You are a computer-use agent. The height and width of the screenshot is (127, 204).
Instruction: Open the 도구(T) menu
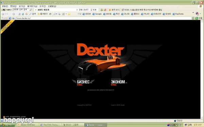(x=42, y=6)
